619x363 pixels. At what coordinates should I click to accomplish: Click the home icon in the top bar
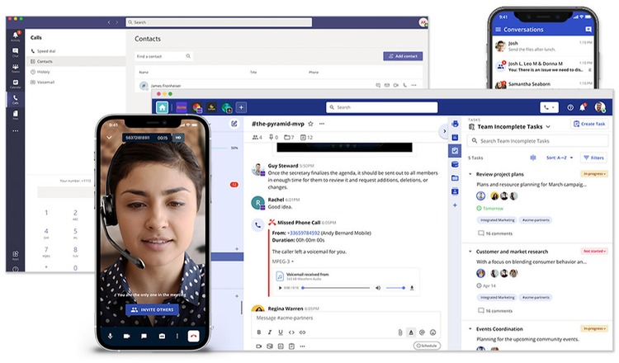(163, 107)
